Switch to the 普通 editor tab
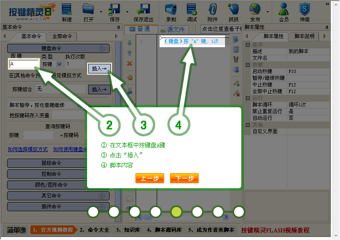The height and width of the screenshot is (240, 340). click(140, 29)
